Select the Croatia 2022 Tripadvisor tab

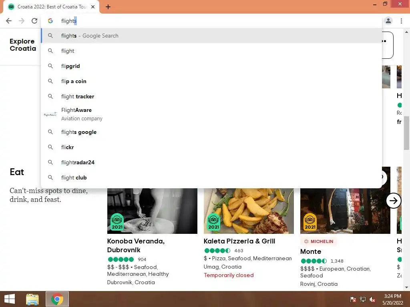51,7
